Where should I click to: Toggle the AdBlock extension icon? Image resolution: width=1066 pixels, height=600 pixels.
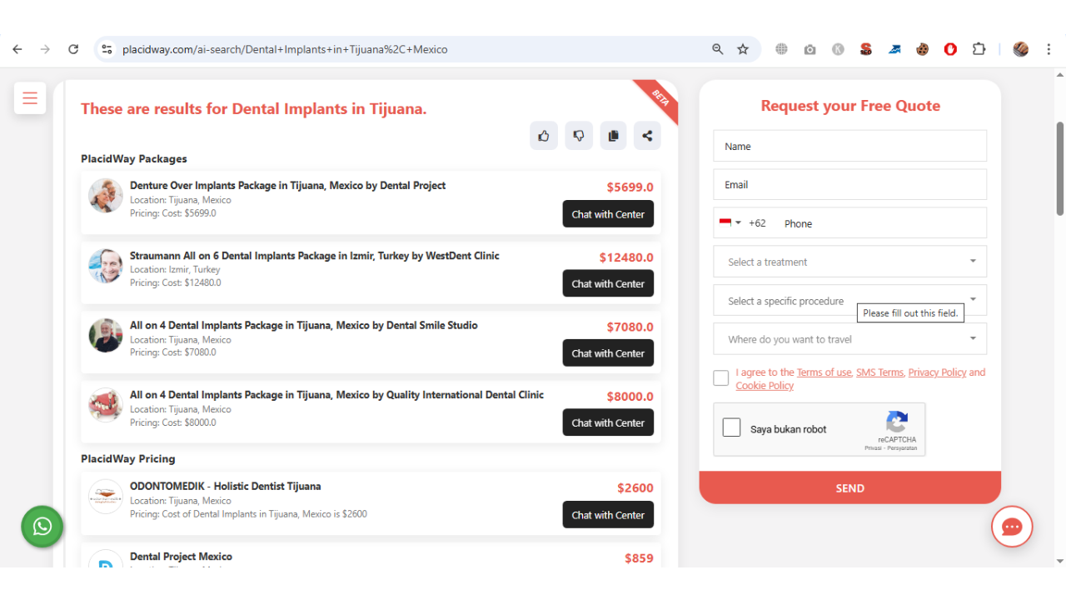(x=949, y=49)
